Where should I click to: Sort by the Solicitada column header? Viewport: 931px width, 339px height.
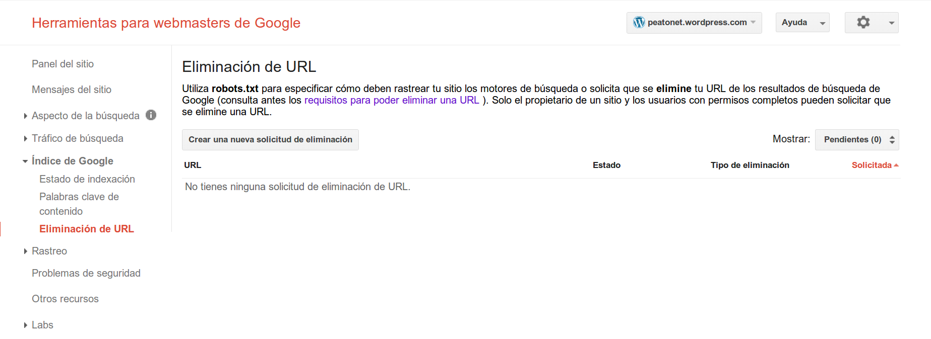pyautogui.click(x=872, y=165)
